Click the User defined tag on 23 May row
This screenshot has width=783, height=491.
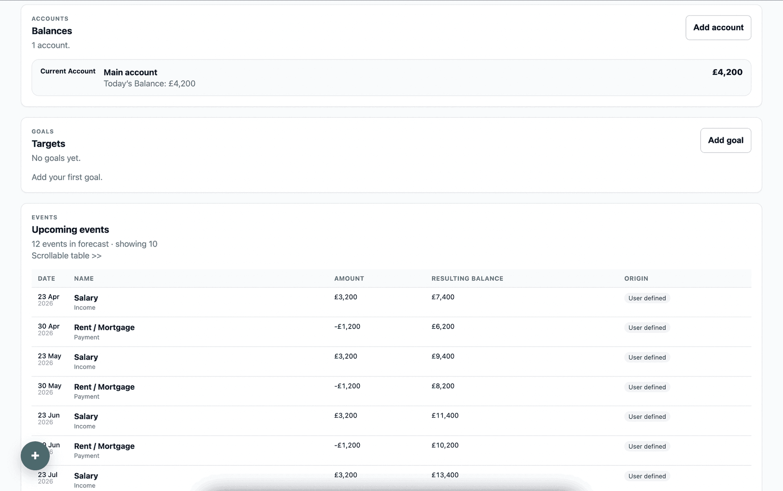click(647, 357)
